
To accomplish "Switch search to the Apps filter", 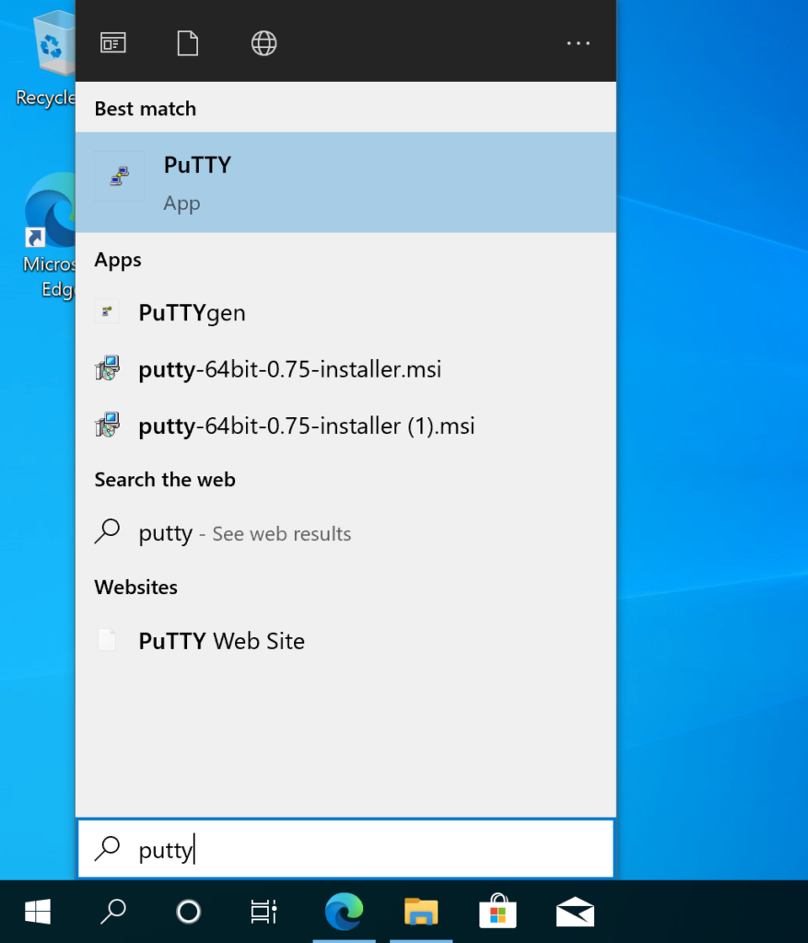I will pos(113,42).
